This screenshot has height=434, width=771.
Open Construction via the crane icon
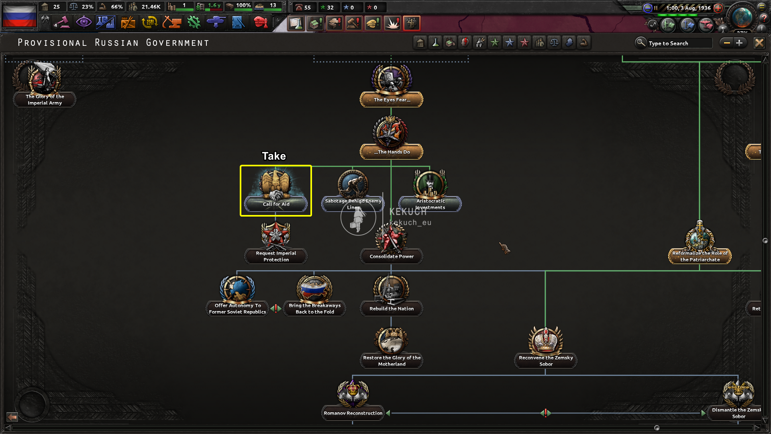coord(171,22)
